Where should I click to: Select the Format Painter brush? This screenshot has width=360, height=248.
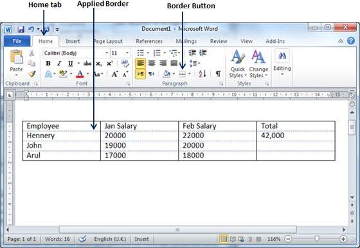tap(32, 74)
